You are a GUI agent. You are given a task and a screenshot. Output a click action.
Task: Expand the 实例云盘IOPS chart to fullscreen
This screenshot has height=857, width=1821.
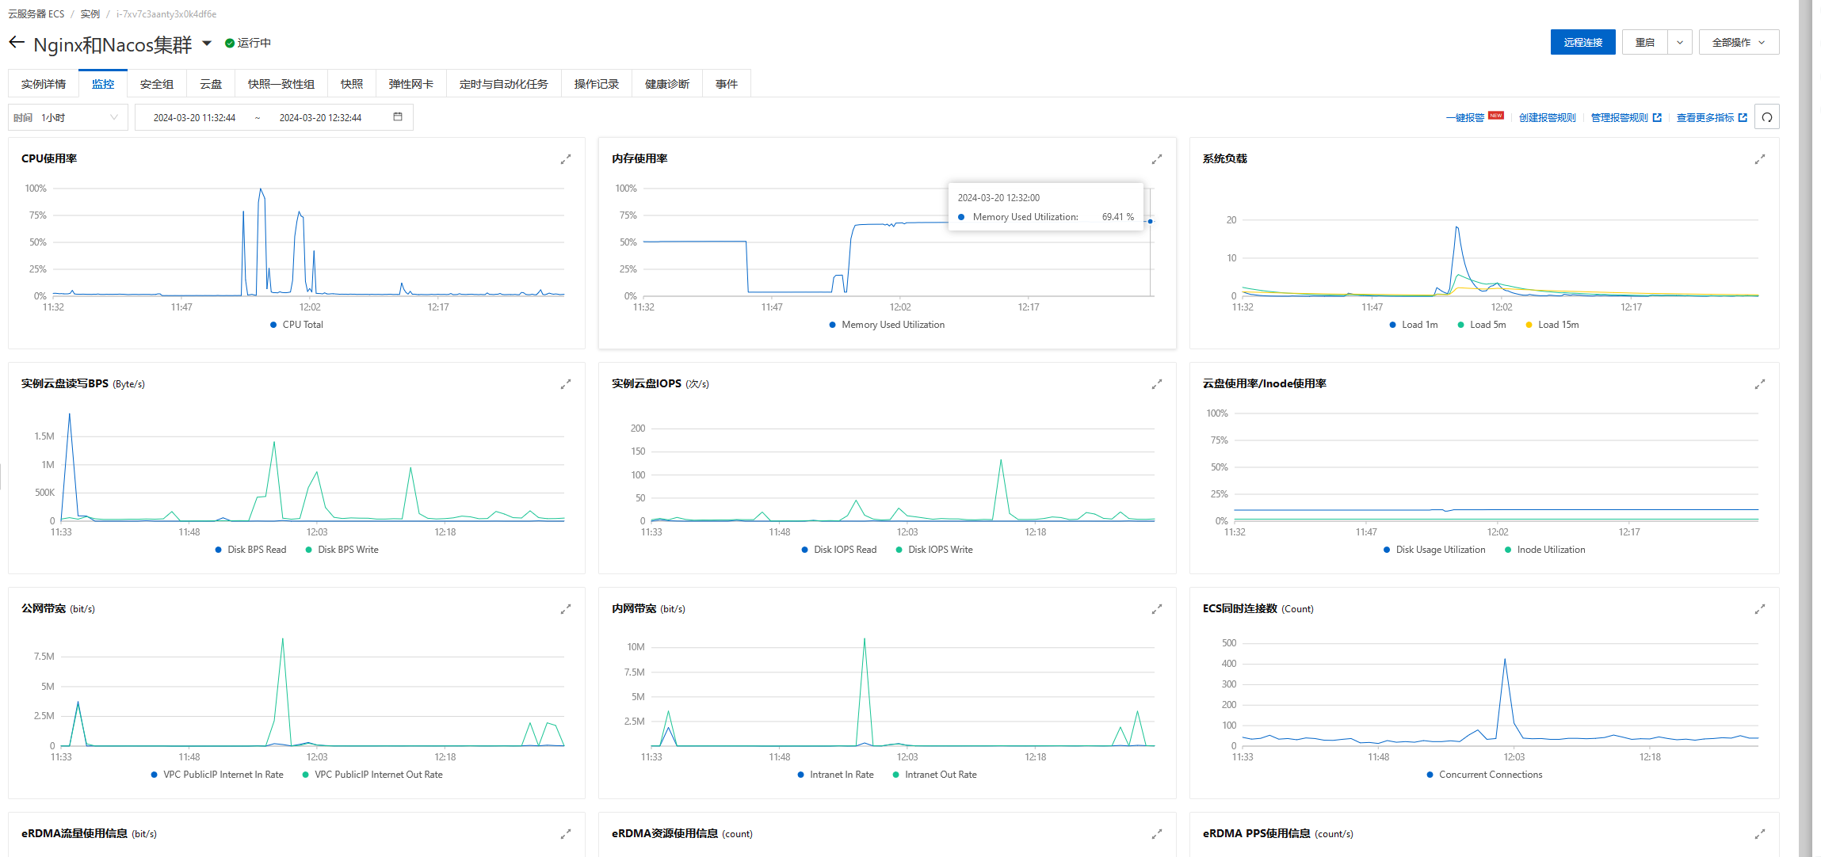[1157, 384]
